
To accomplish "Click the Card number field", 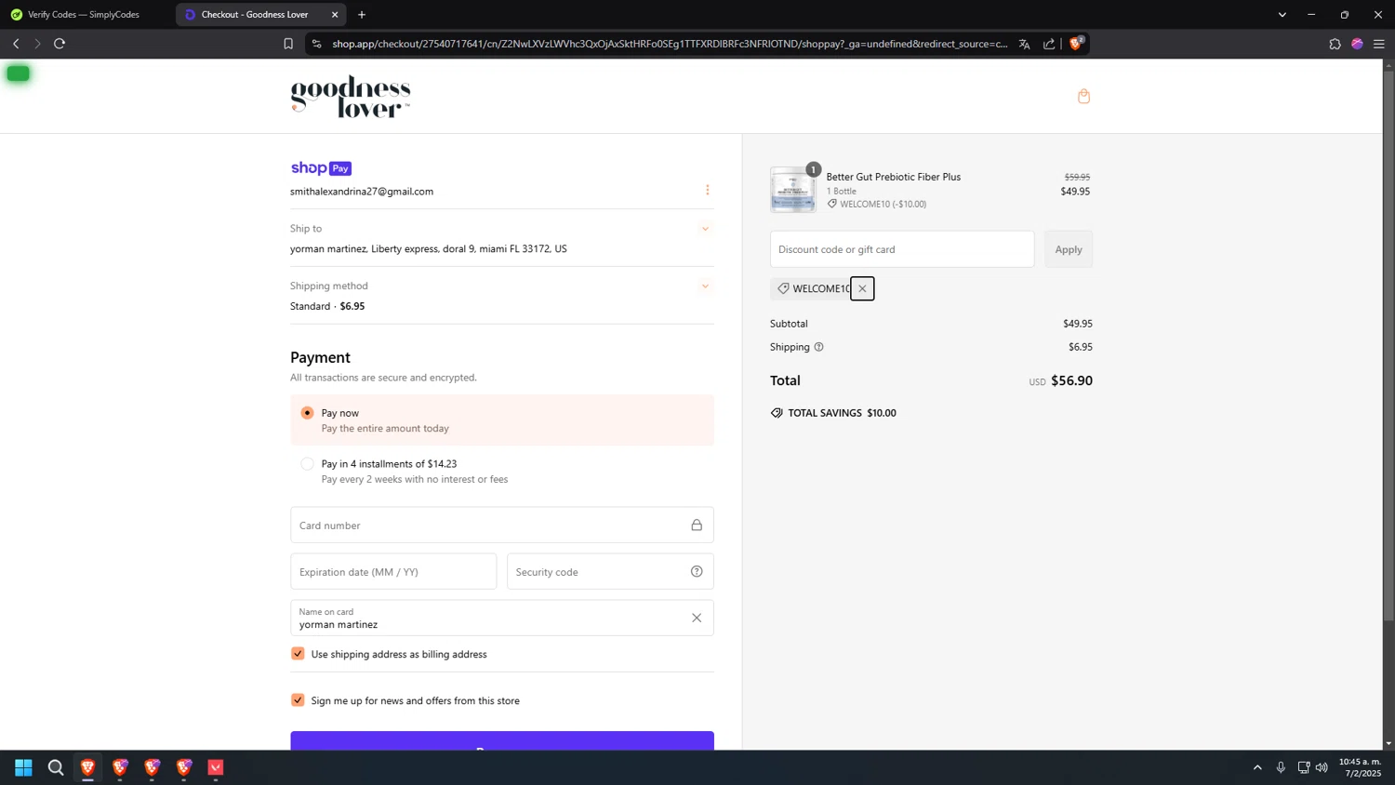I will (x=502, y=526).
